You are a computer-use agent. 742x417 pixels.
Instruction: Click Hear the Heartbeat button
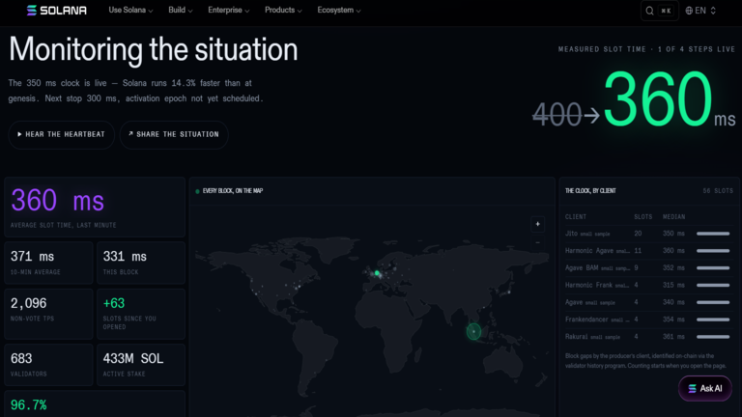click(x=61, y=134)
